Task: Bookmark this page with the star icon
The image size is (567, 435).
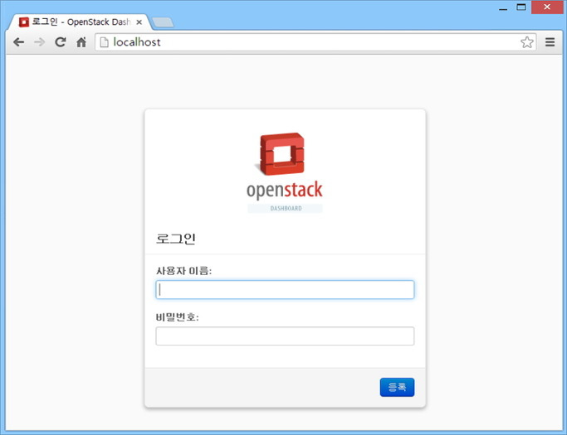Action: (527, 42)
